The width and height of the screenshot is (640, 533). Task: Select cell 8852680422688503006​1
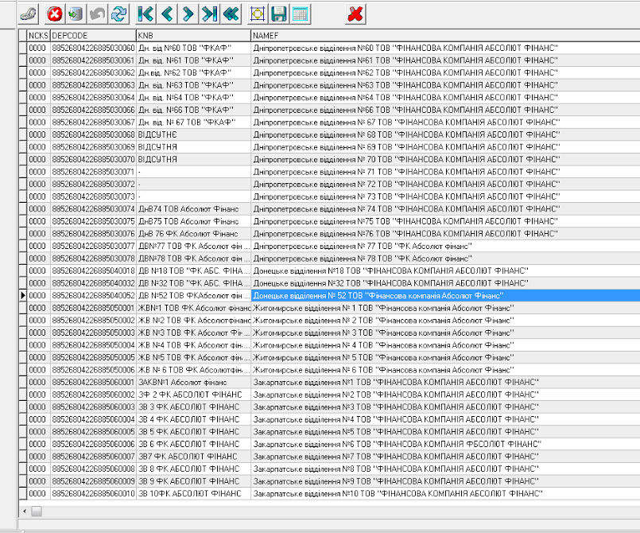pos(94,60)
